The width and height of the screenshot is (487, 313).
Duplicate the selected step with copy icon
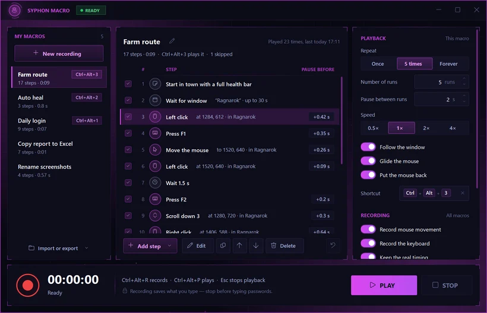[223, 246]
